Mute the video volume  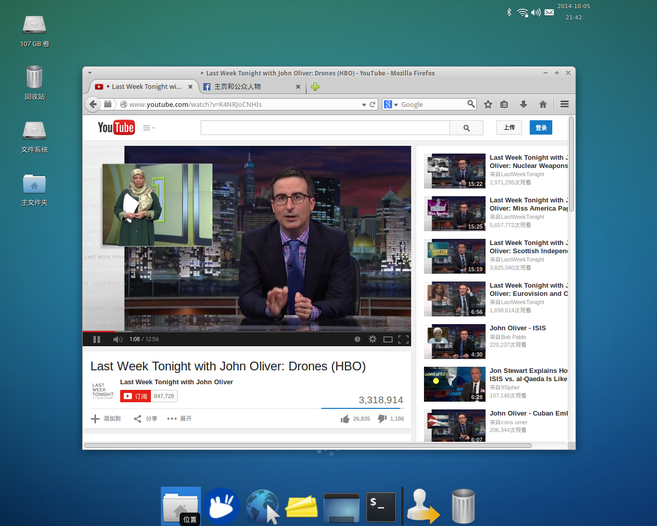pyautogui.click(x=118, y=339)
